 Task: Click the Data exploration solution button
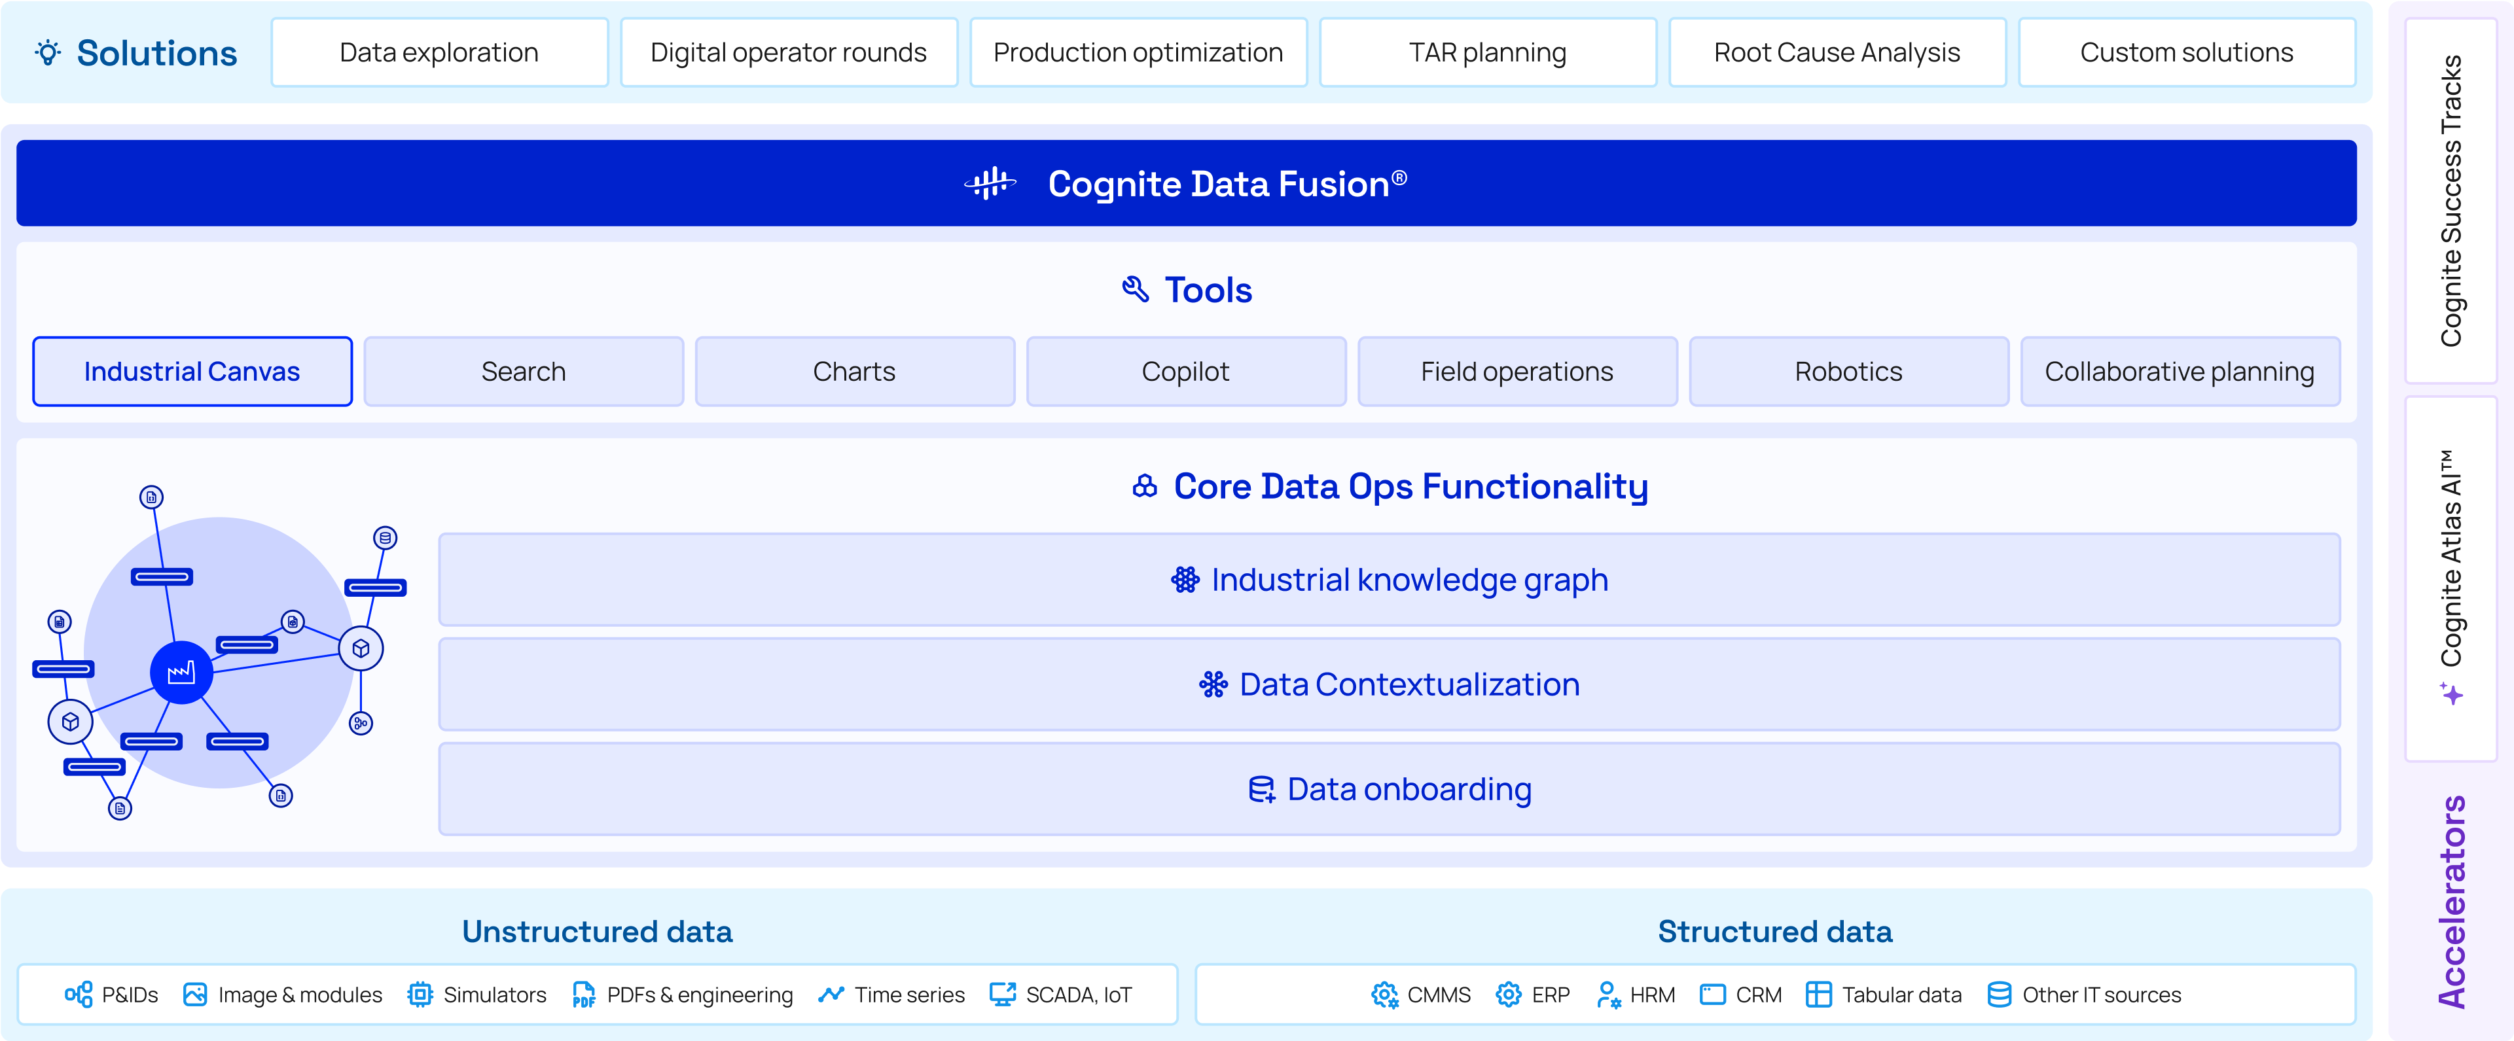point(440,53)
